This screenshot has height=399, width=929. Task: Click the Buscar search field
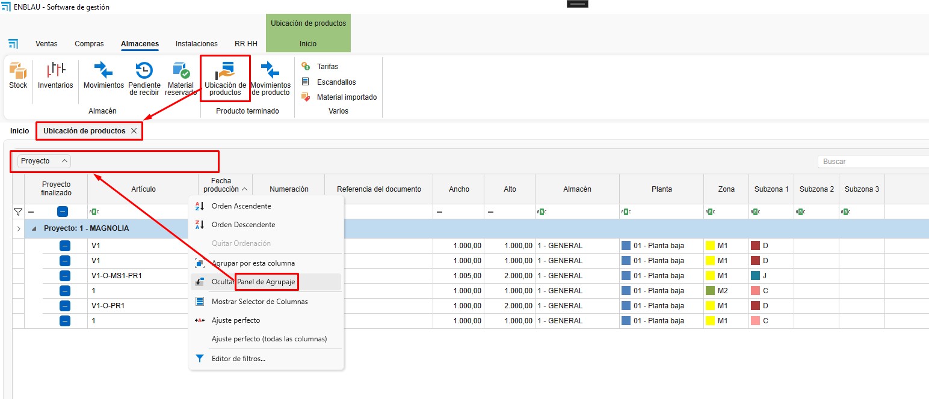click(872, 162)
